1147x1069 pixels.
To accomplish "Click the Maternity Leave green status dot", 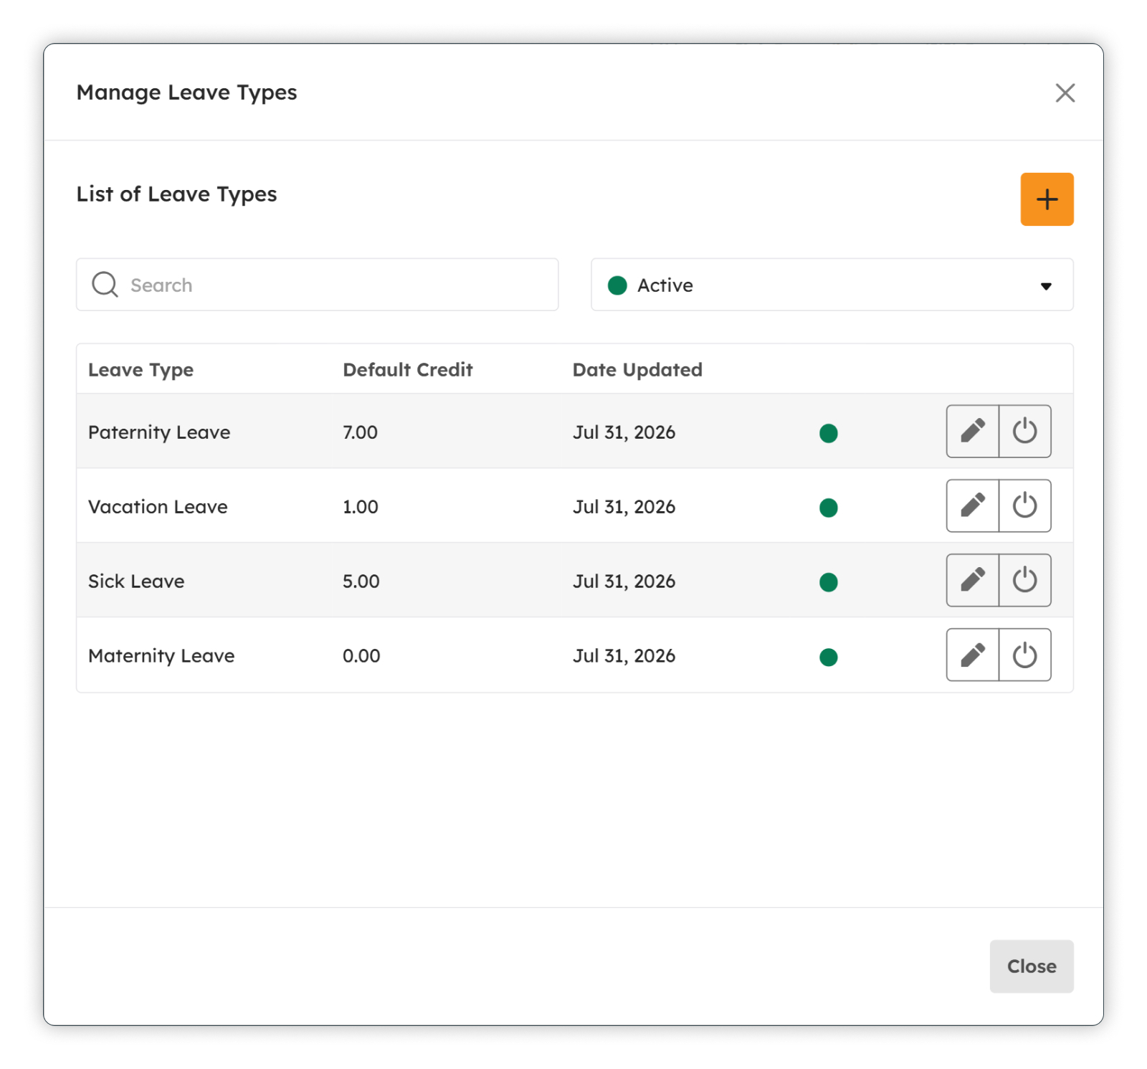I will tap(829, 657).
